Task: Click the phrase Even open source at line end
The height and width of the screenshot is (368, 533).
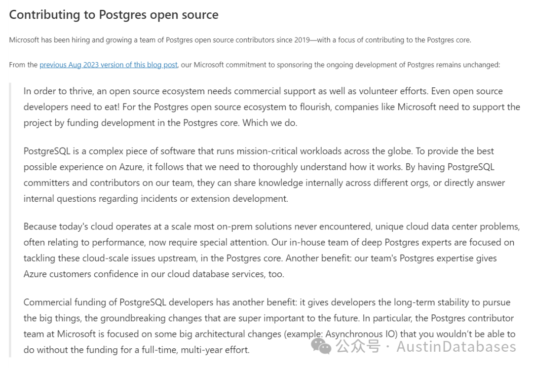Action: pos(467,91)
